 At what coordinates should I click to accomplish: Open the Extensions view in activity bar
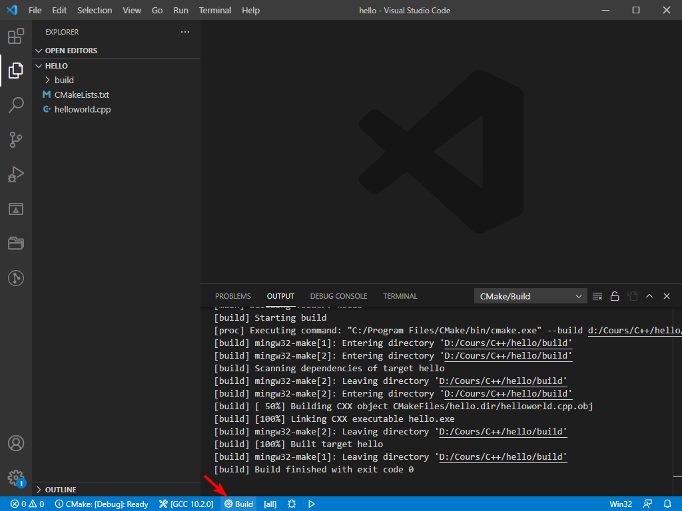click(16, 36)
